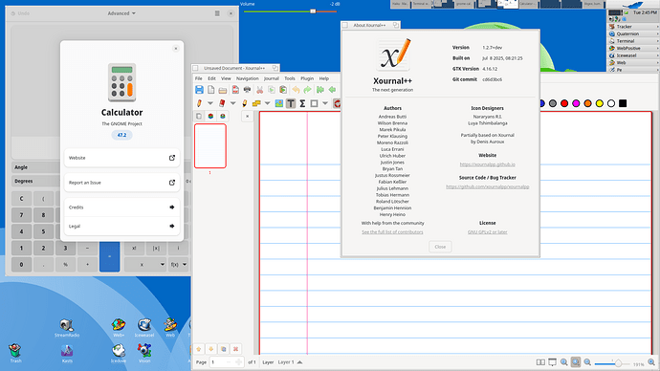Click the Undo arrow in Xournal++ toolbar
Image resolution: width=660 pixels, height=371 pixels.
[296, 90]
